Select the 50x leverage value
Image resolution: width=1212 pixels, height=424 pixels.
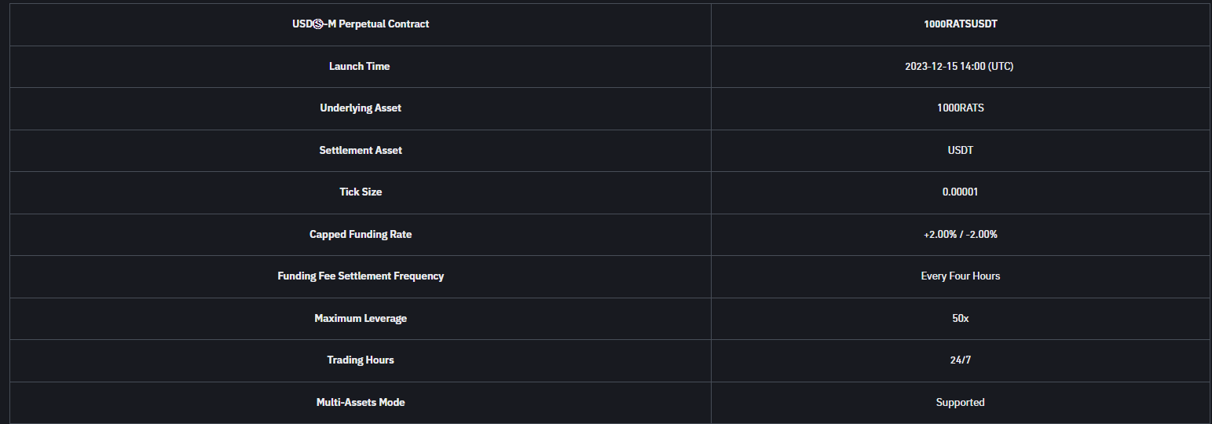[x=960, y=318]
